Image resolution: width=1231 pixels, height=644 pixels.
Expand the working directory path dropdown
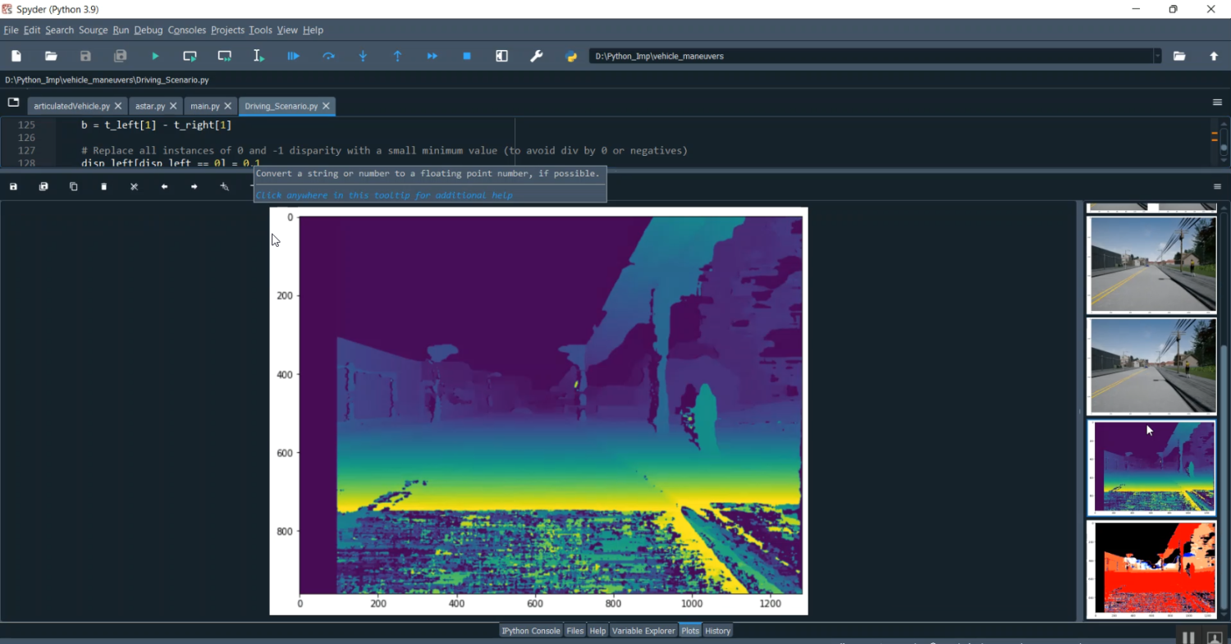click(1157, 56)
